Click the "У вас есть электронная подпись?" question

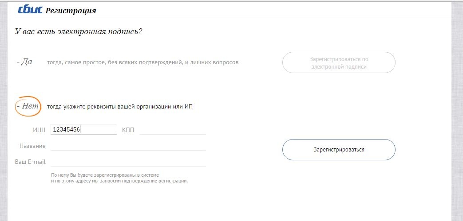coord(78,32)
